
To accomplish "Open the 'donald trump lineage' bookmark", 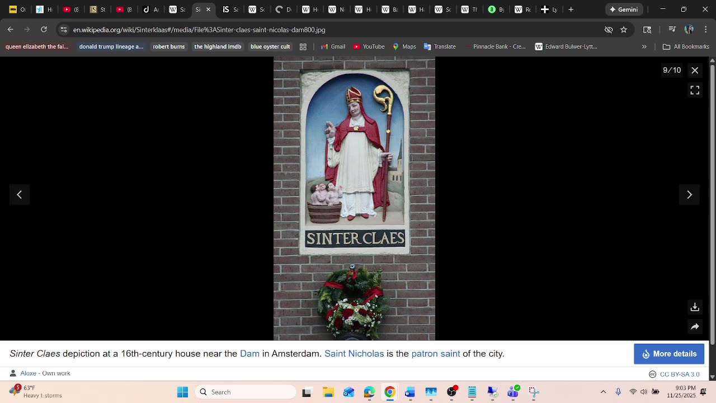I will [111, 46].
